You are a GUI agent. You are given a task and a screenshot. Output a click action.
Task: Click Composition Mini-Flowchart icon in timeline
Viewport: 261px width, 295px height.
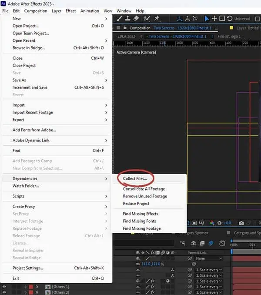(x=182, y=243)
